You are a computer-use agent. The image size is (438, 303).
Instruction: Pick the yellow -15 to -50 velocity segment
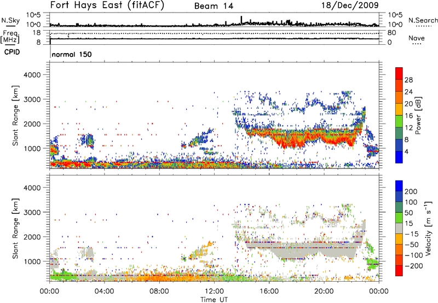tap(399, 239)
